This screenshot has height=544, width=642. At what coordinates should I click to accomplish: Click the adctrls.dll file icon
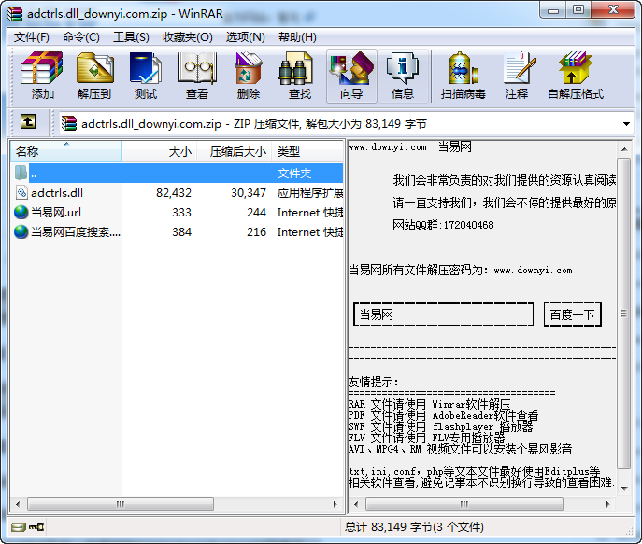coord(21,192)
